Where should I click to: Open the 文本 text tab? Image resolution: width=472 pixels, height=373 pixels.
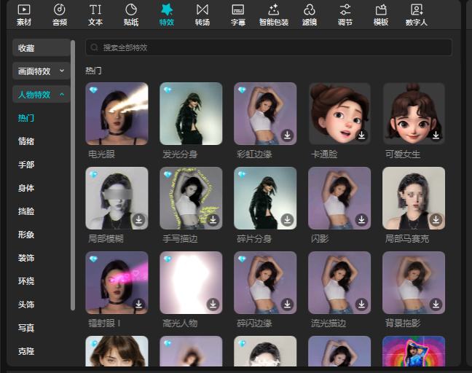(x=95, y=15)
